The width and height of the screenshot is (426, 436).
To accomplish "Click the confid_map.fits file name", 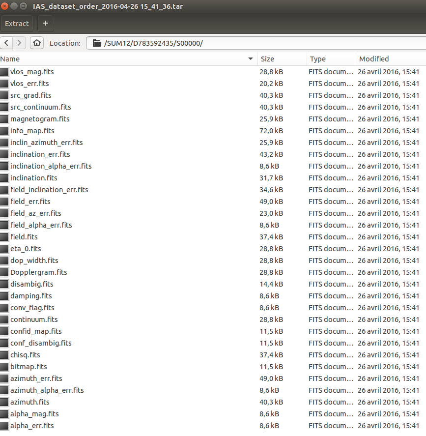I will [36, 331].
